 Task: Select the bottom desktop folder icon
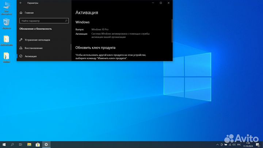[6, 57]
